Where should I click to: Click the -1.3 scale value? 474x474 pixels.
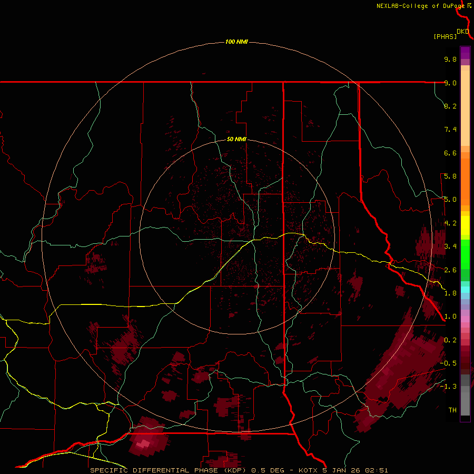tap(448, 387)
